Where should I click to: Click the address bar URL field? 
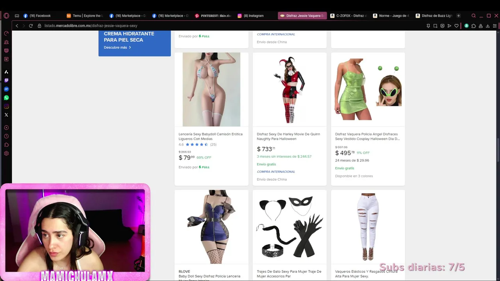pos(230,26)
